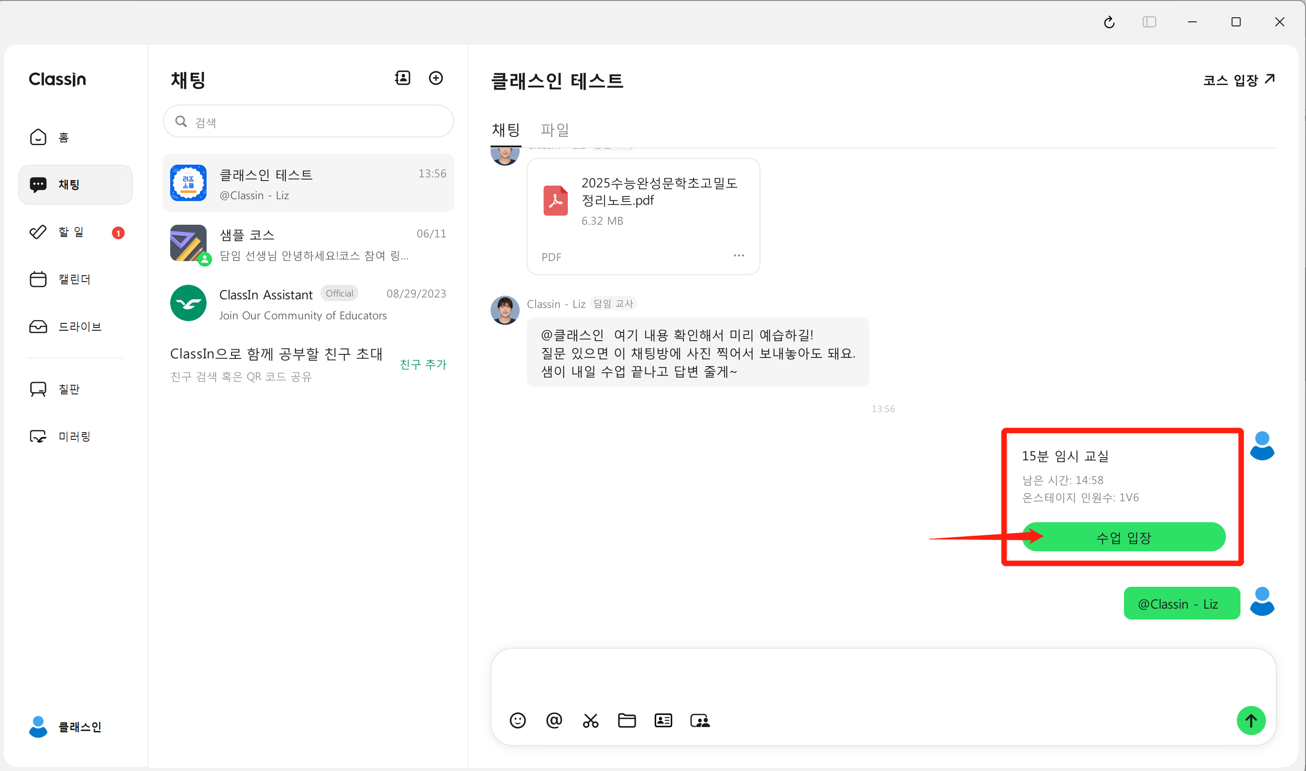This screenshot has width=1306, height=771.
Task: Click the temporary classroom icon in message toolbar
Action: coord(700,721)
